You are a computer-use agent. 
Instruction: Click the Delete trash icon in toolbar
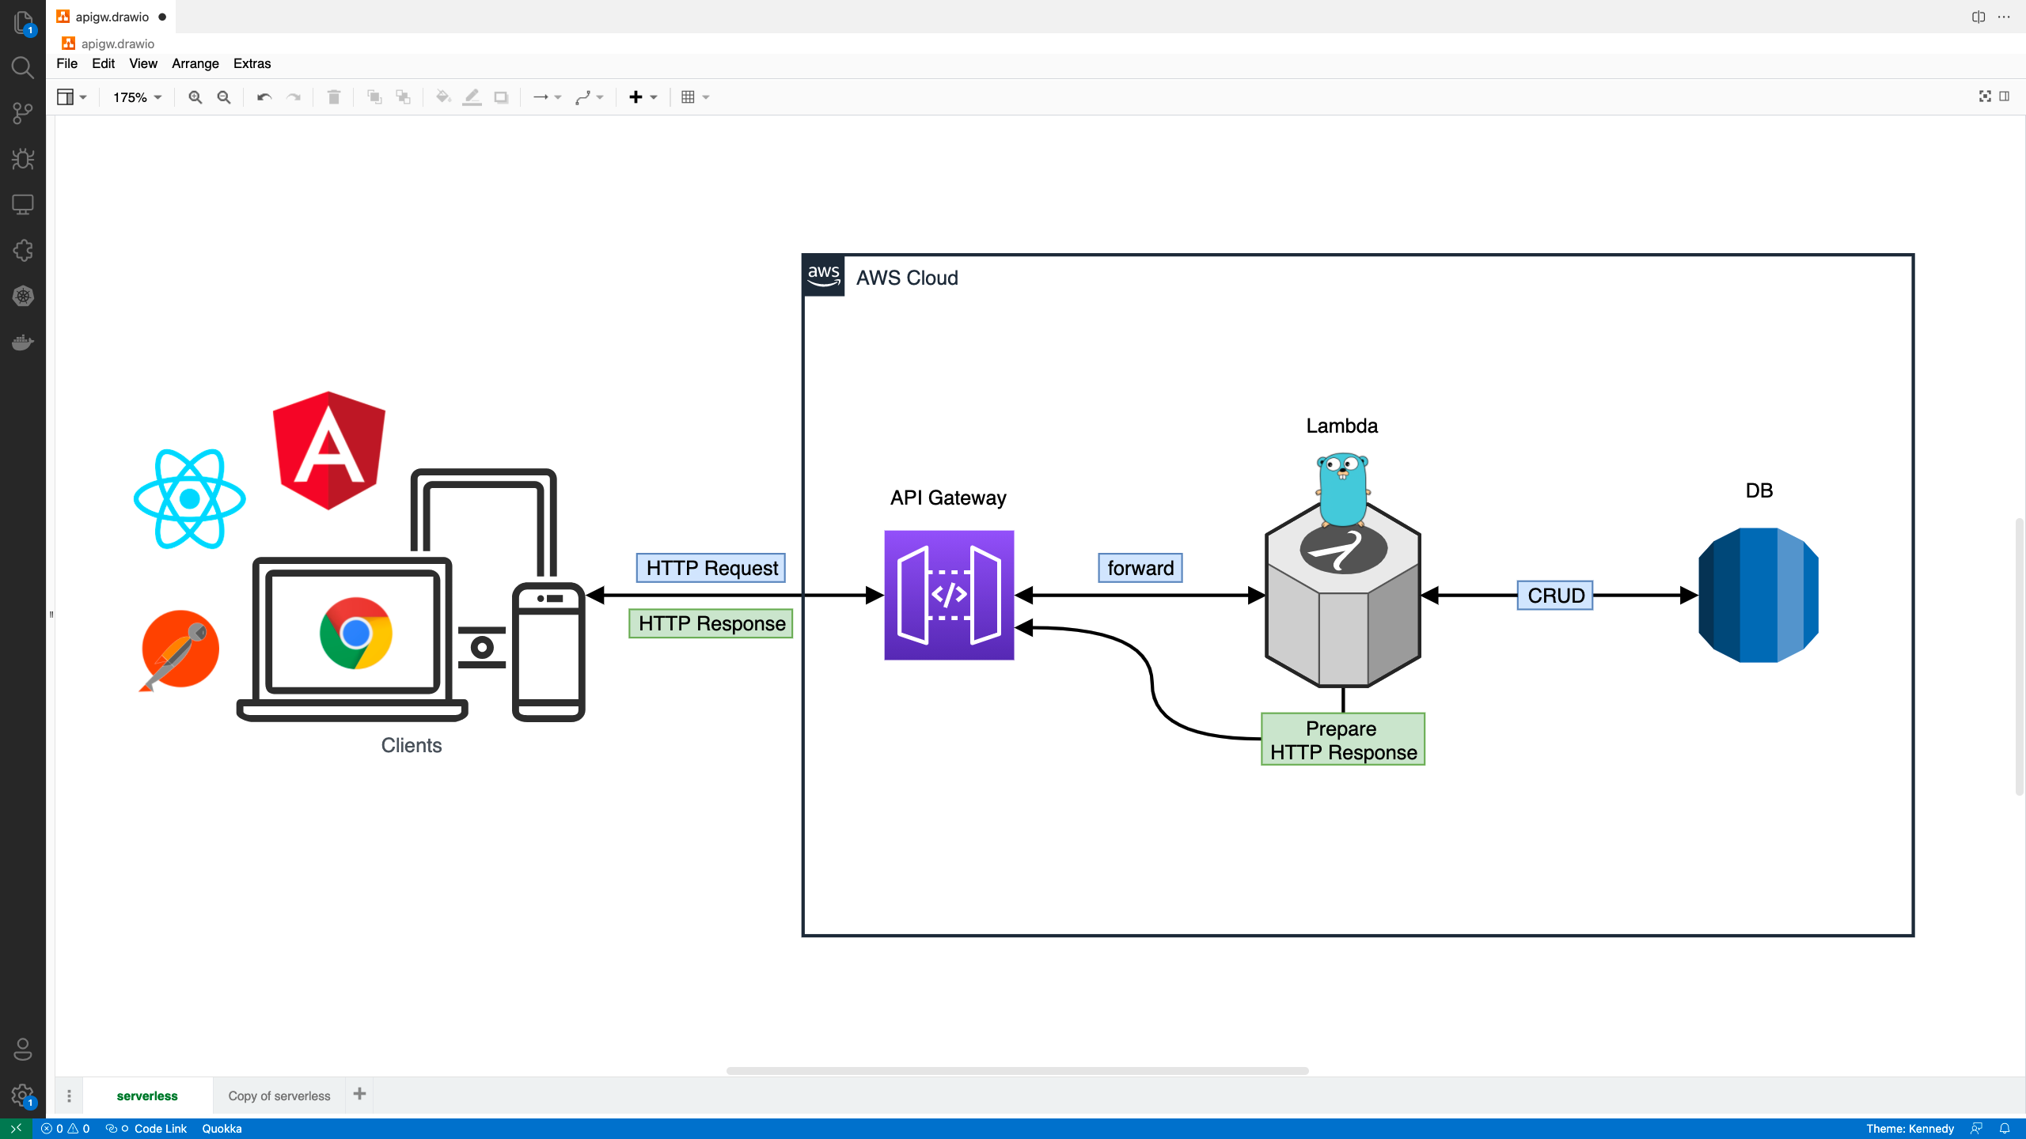point(334,97)
